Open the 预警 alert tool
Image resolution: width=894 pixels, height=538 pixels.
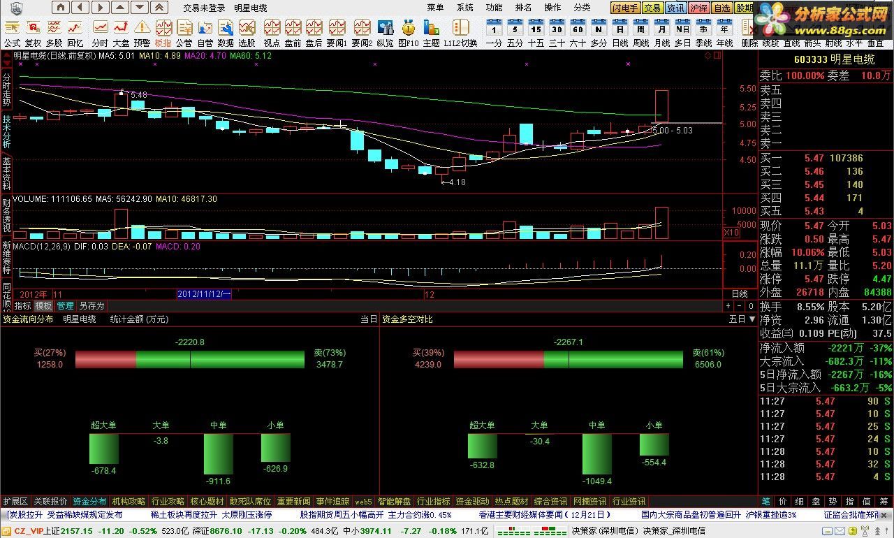142,33
